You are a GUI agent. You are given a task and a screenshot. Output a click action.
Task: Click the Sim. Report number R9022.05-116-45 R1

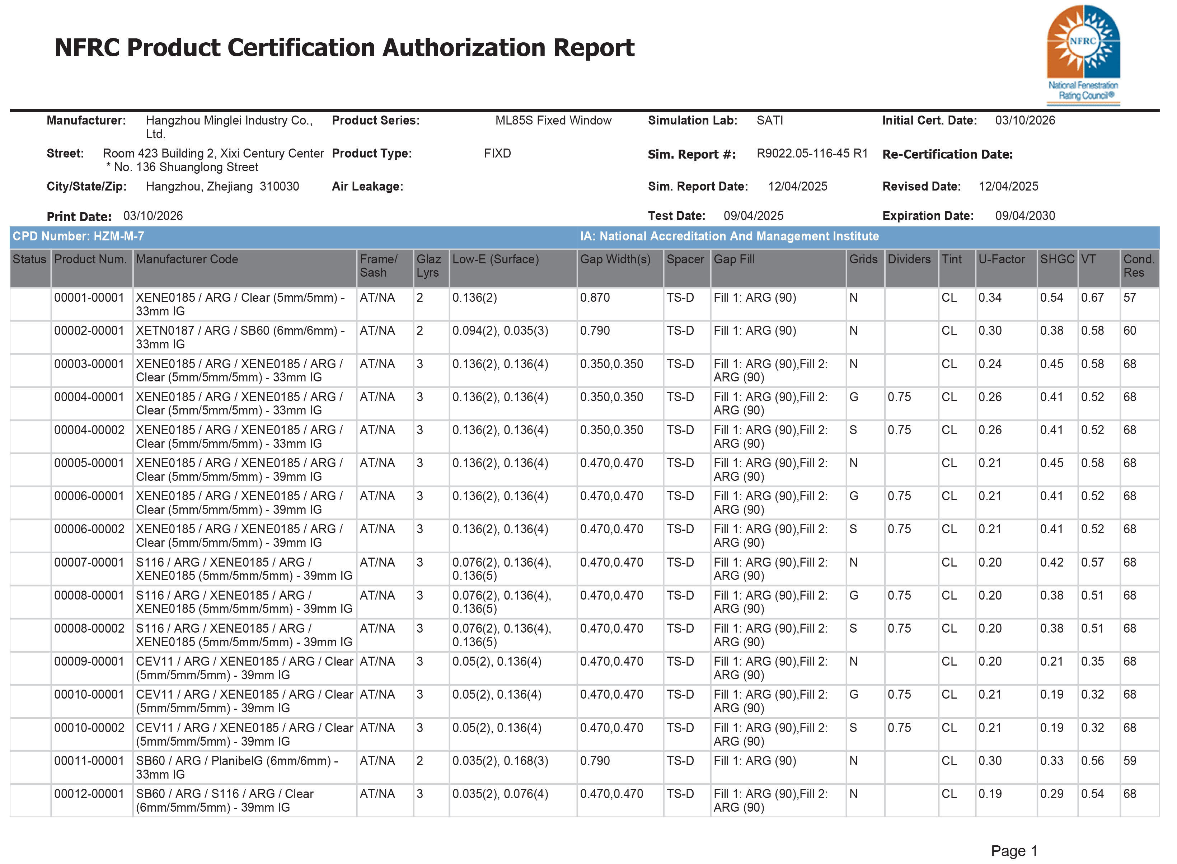pyautogui.click(x=812, y=154)
